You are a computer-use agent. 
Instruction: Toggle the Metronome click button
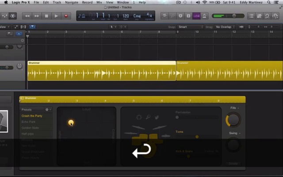(204, 16)
